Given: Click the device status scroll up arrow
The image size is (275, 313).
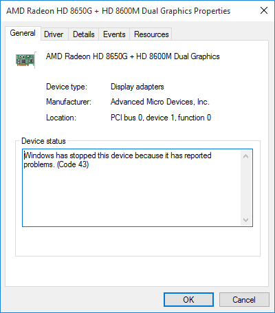Looking at the screenshot, I should point(246,156).
